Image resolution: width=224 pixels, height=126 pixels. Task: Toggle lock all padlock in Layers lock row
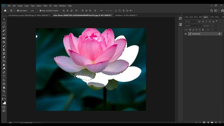coord(203,30)
